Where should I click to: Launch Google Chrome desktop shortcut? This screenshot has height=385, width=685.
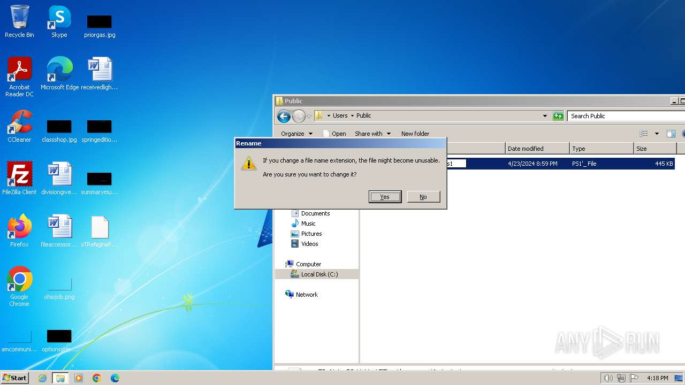coord(19,286)
